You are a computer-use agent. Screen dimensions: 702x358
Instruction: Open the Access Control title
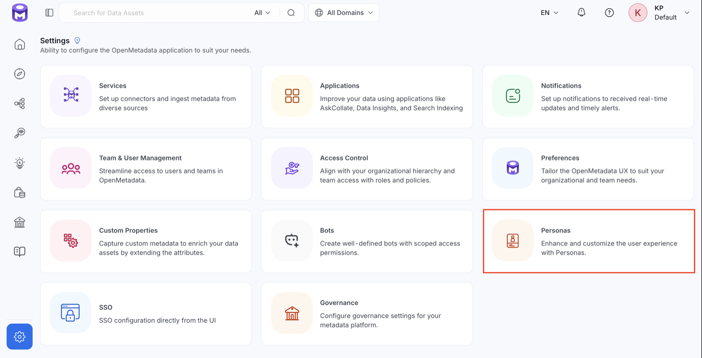click(x=344, y=158)
